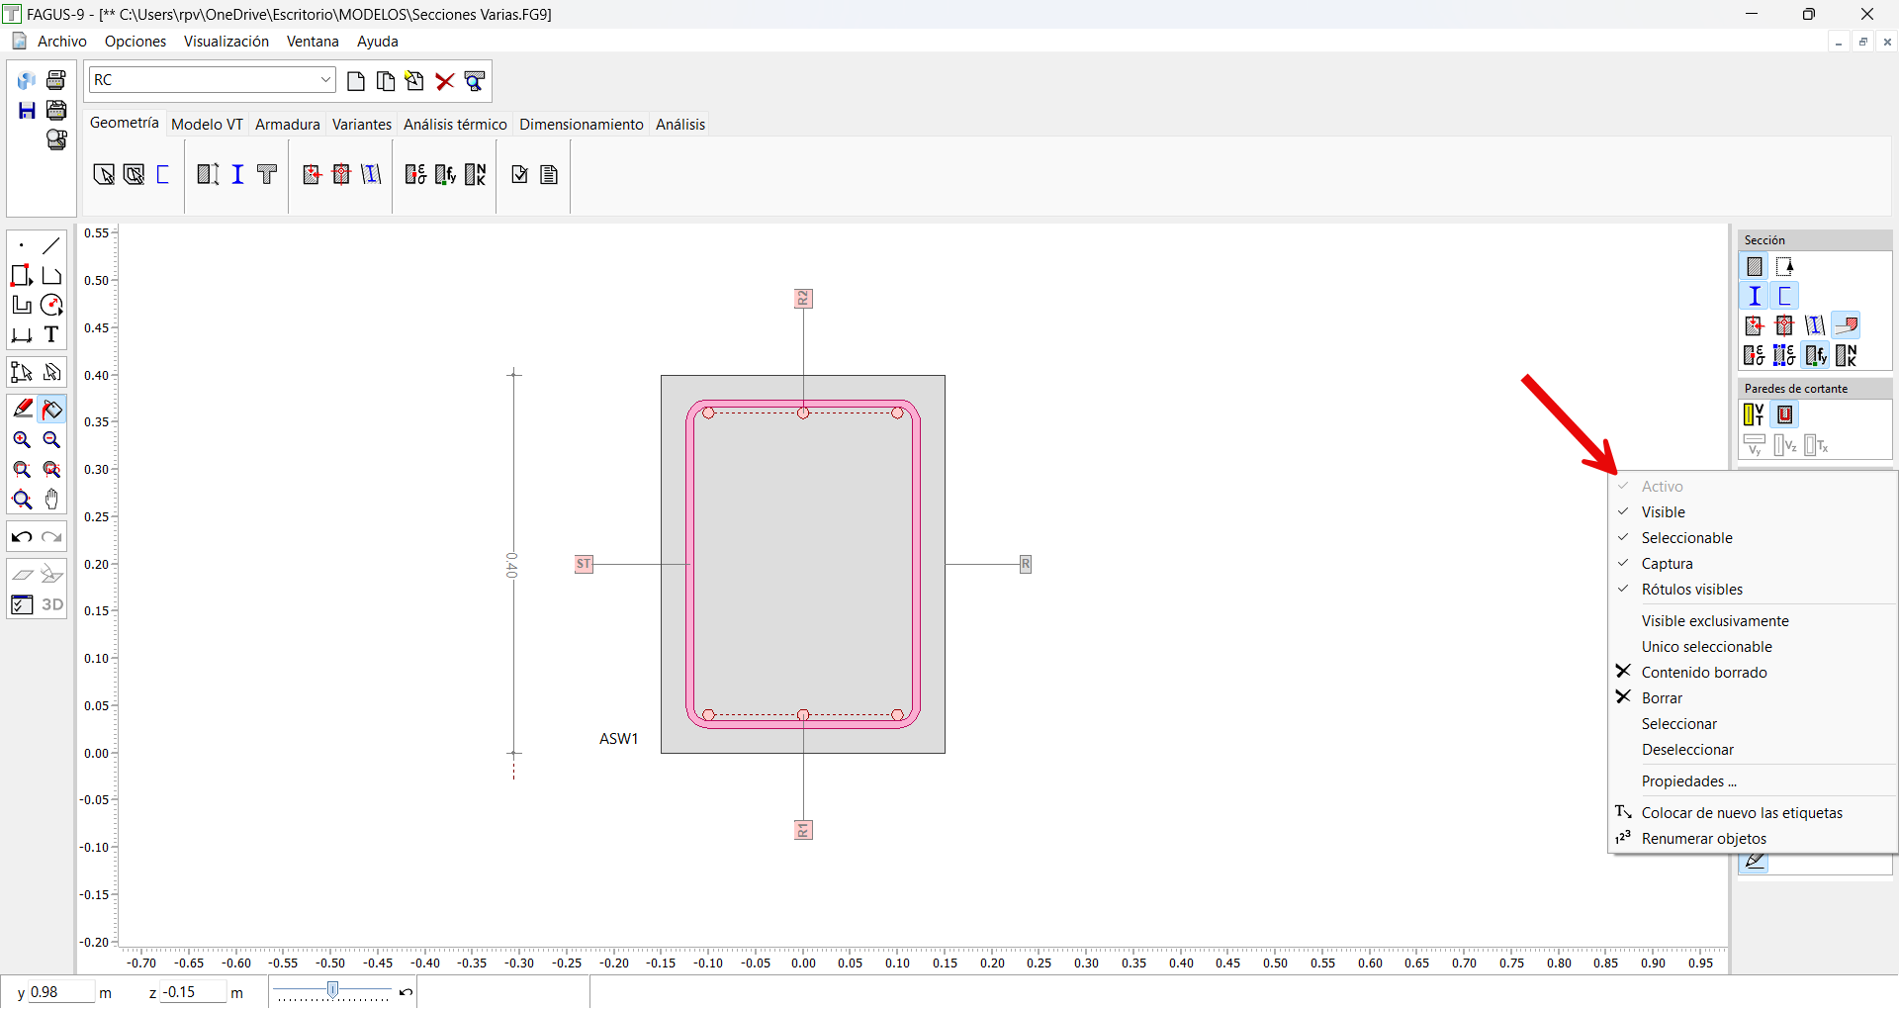Switch to the Armadura tab
The image size is (1899, 1009).
coord(287,125)
